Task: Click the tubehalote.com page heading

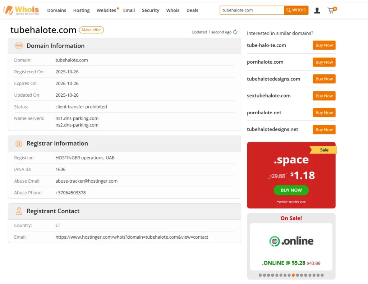Action: pyautogui.click(x=43, y=30)
